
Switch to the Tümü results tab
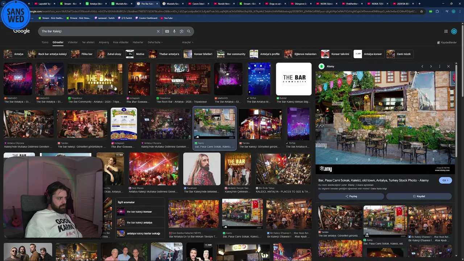[45, 42]
